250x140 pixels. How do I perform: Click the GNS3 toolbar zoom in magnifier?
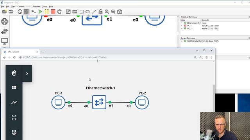pyautogui.click(x=107, y=12)
